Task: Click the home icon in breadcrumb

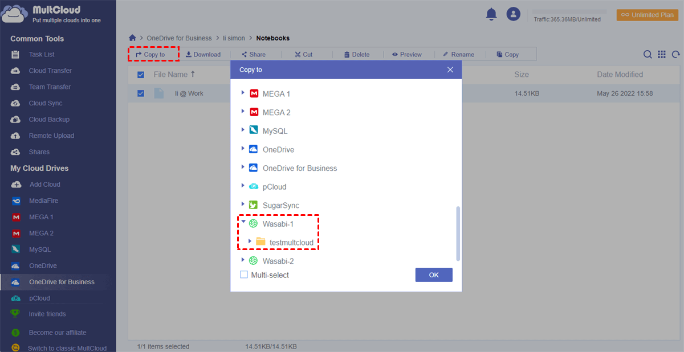Action: pyautogui.click(x=132, y=38)
